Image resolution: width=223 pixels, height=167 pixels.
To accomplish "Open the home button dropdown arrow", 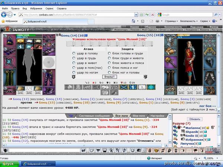I will (x=138, y=21).
